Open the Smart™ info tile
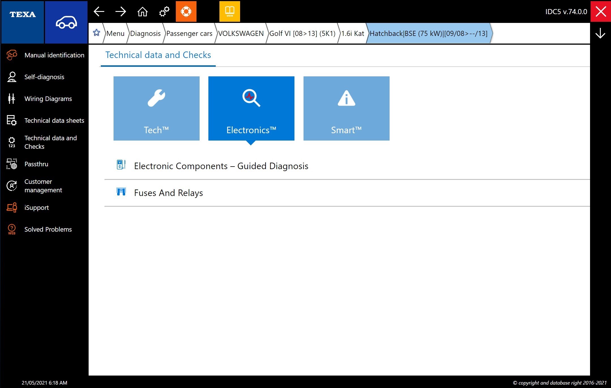Viewport: 611px width, 388px height. pos(347,108)
